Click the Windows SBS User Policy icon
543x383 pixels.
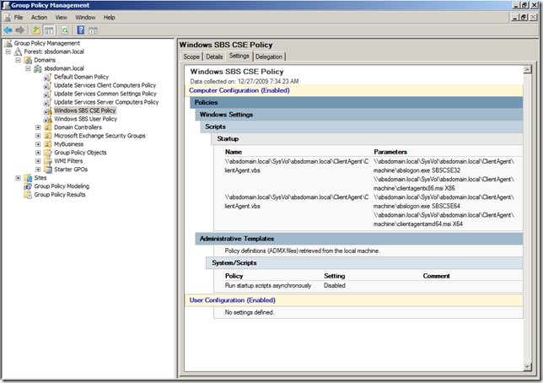click(48, 119)
